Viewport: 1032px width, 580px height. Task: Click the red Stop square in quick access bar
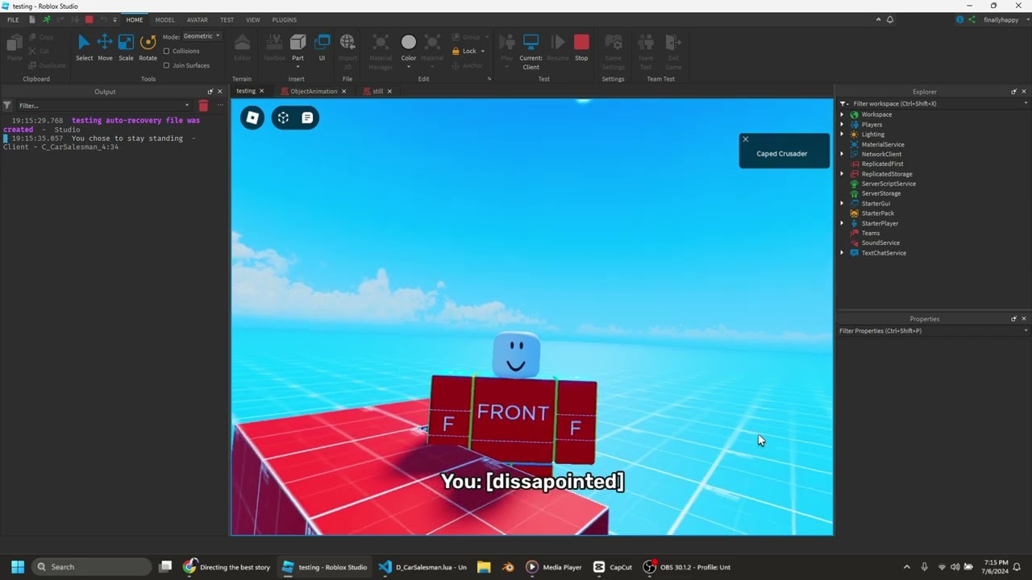click(89, 19)
